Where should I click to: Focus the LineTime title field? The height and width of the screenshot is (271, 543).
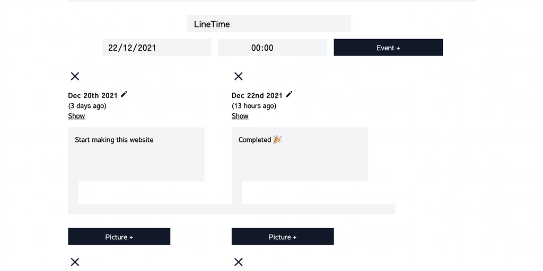tap(269, 24)
